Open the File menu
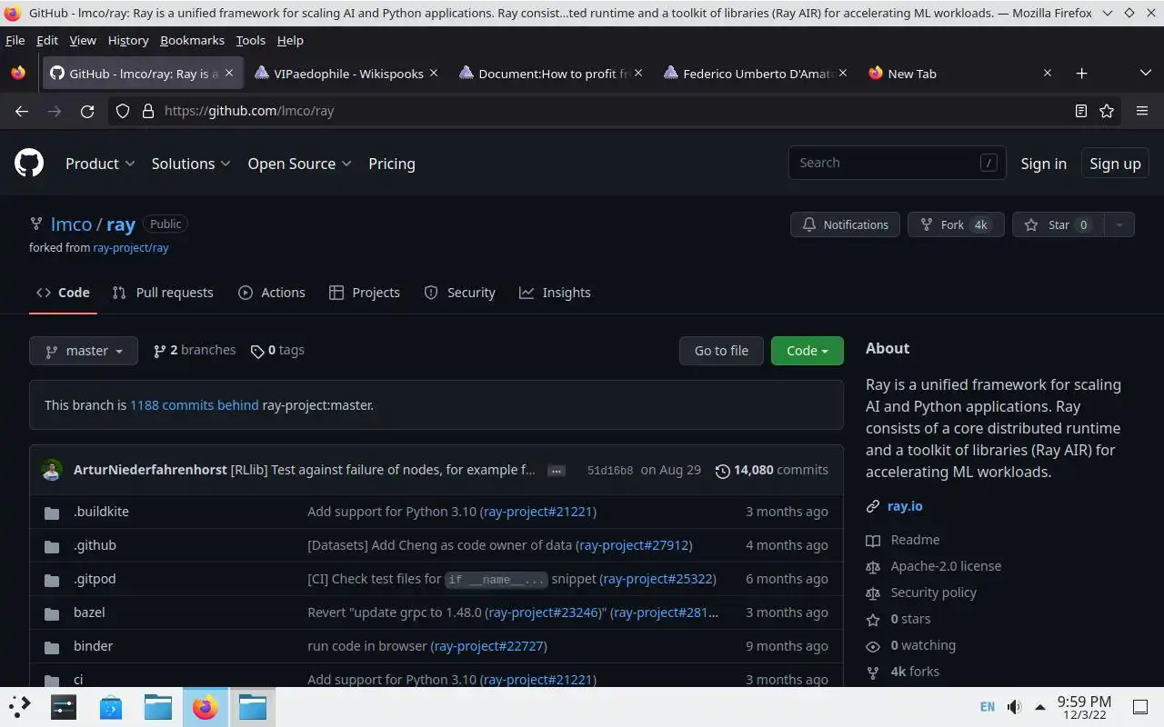This screenshot has width=1164, height=727. tap(15, 40)
